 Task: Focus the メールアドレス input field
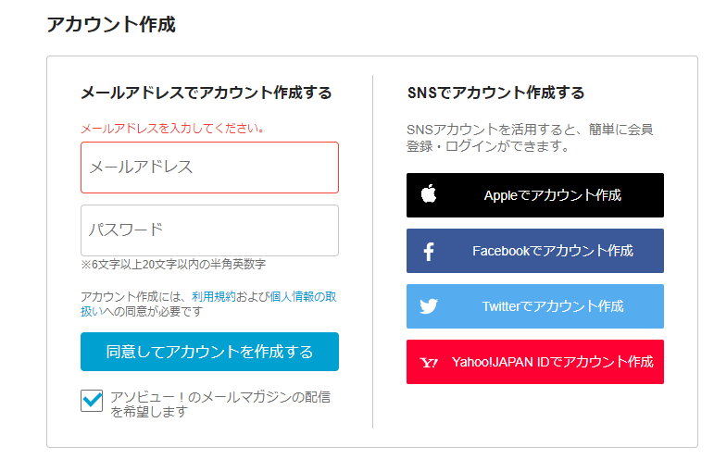(x=209, y=168)
